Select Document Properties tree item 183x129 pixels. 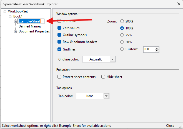pyautogui.click(x=34, y=31)
